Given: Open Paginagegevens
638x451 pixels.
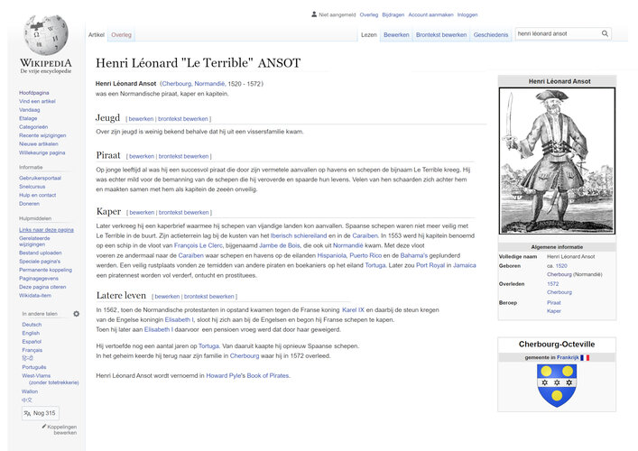Looking at the screenshot, I should pyautogui.click(x=39, y=278).
